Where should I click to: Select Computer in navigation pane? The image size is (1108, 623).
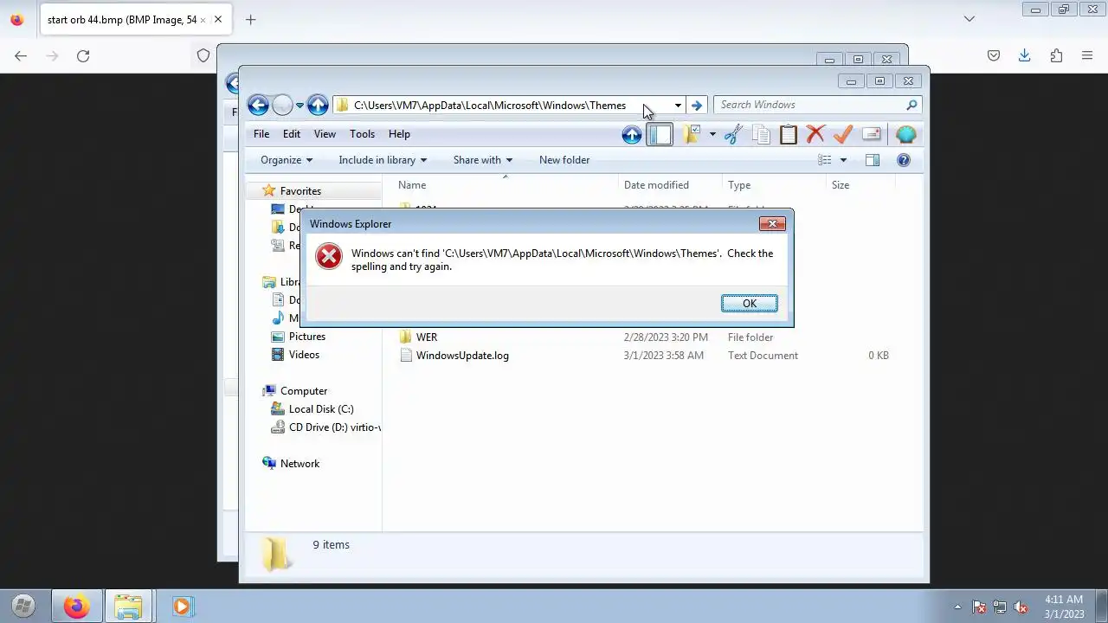(304, 391)
